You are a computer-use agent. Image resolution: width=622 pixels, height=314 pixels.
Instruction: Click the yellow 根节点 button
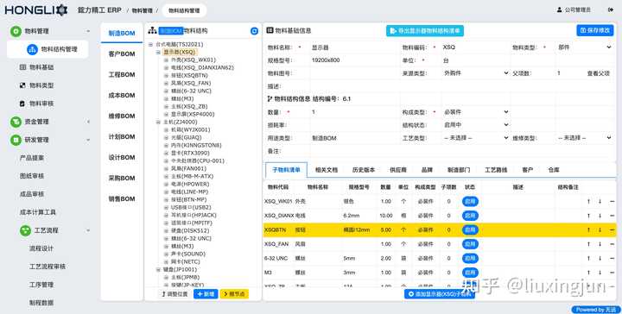[234, 294]
